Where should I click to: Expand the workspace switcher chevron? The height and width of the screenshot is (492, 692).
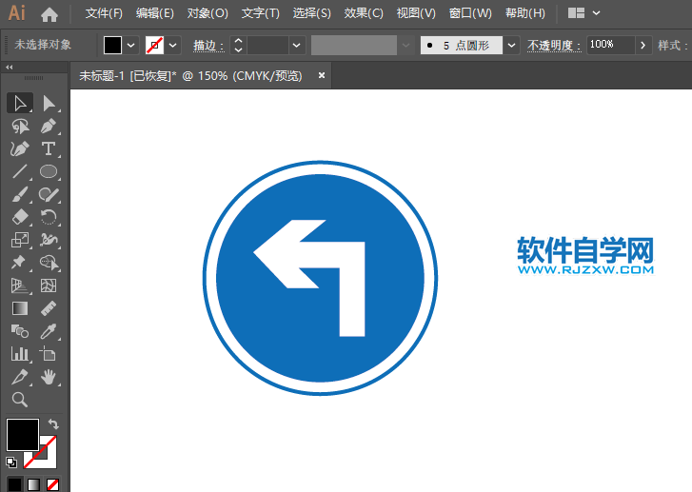pos(596,13)
